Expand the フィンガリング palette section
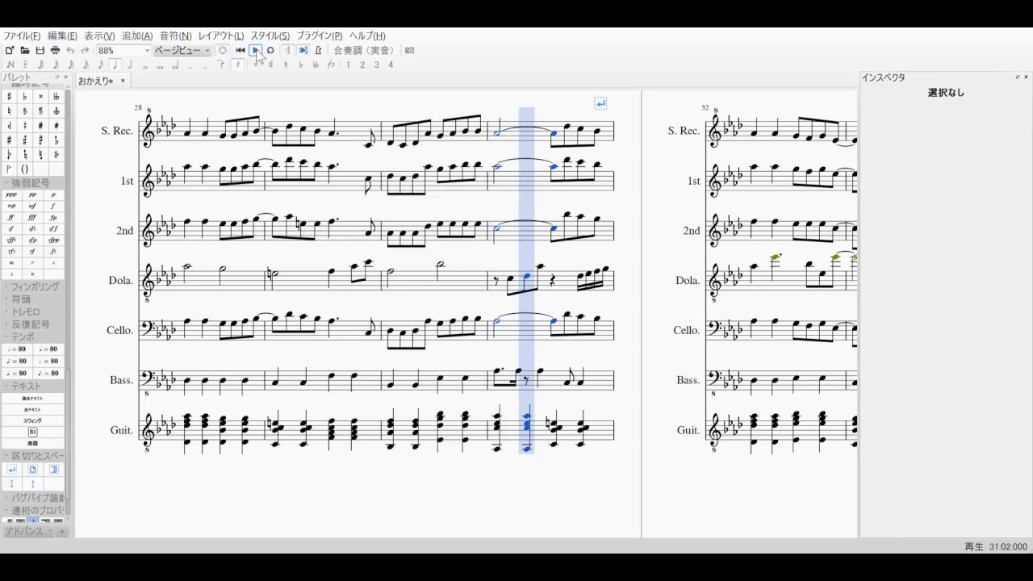The image size is (1033, 581). (35, 286)
